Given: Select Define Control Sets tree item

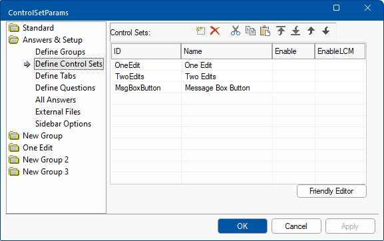Looking at the screenshot, I should [x=69, y=64].
